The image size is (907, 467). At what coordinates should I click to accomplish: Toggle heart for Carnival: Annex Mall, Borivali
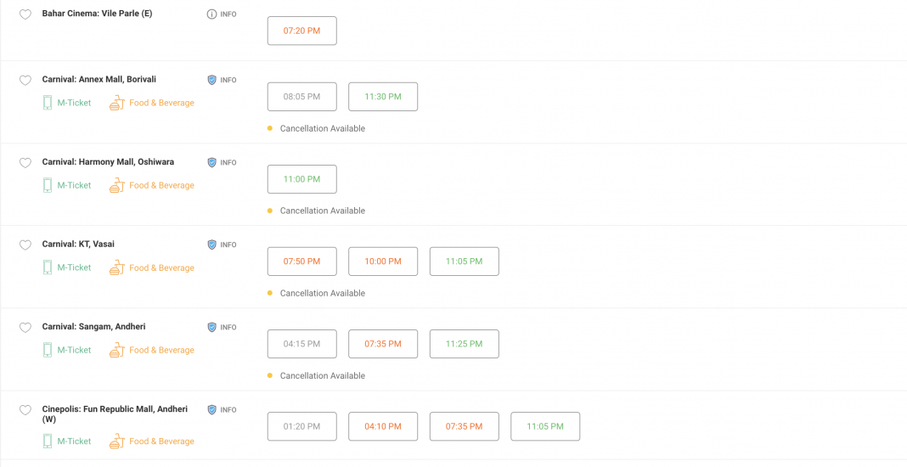point(25,81)
